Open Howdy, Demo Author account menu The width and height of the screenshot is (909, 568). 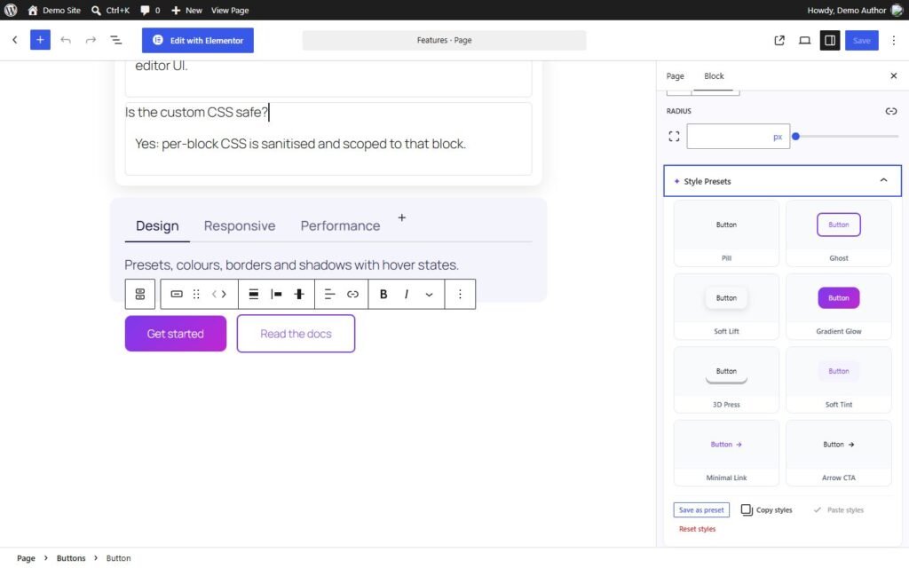pos(855,10)
